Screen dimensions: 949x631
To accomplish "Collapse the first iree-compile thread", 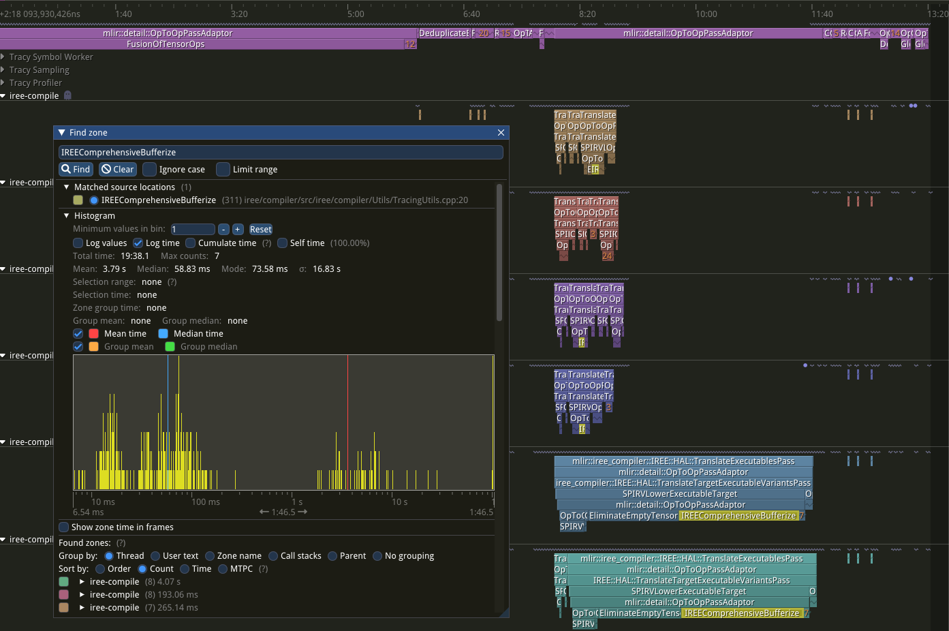I will pos(3,95).
